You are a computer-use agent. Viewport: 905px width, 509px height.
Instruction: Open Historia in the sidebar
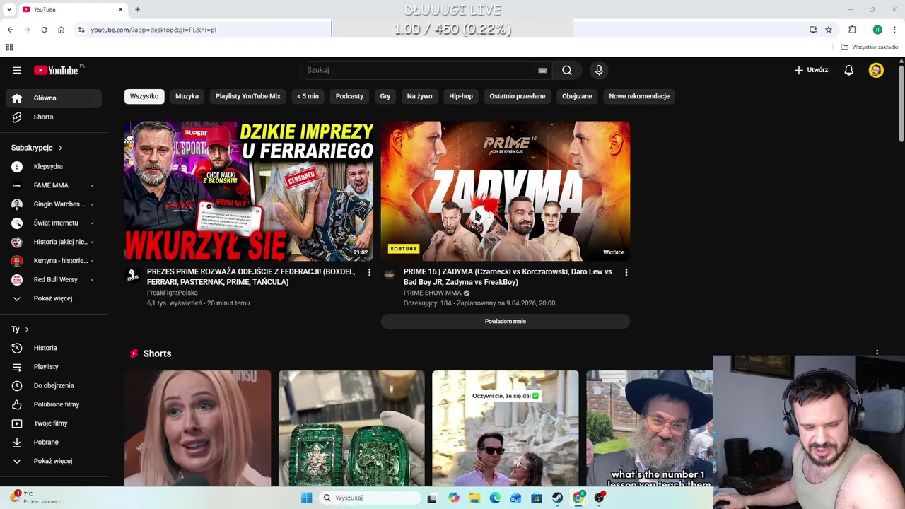coord(54,348)
